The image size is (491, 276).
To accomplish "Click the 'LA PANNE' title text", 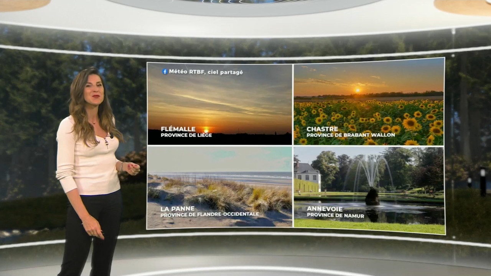I will point(178,209).
